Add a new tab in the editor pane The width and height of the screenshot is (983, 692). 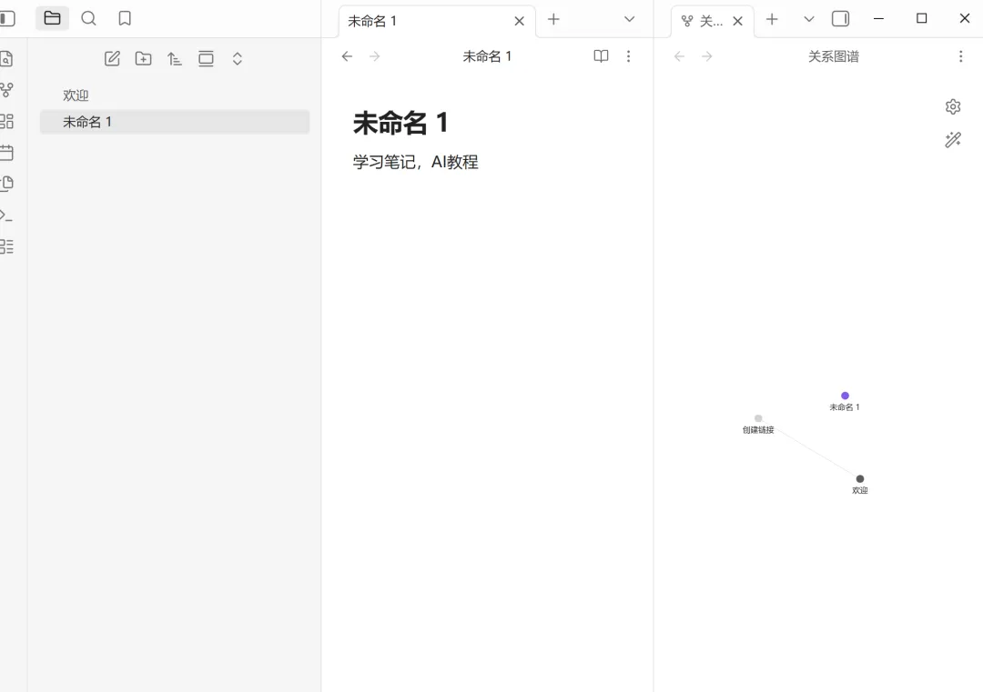coord(553,19)
